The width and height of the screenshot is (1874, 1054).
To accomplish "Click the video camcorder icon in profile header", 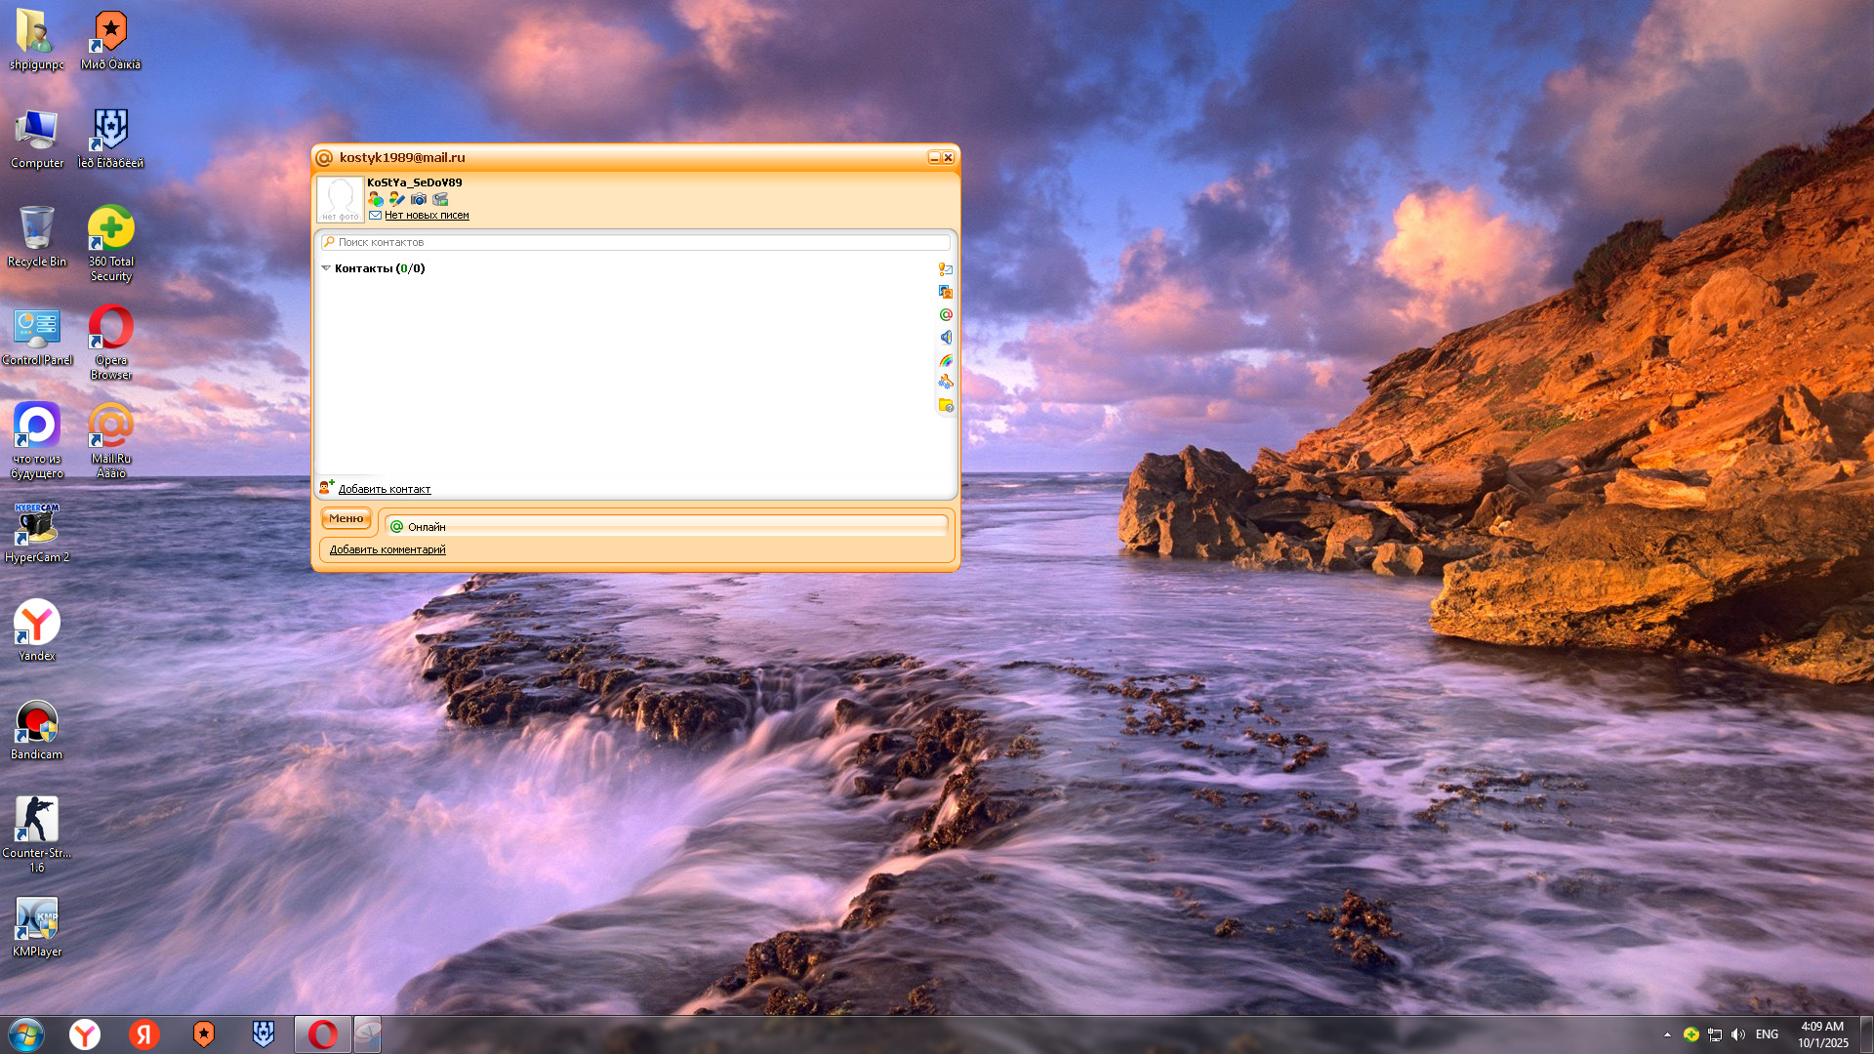I will point(440,199).
